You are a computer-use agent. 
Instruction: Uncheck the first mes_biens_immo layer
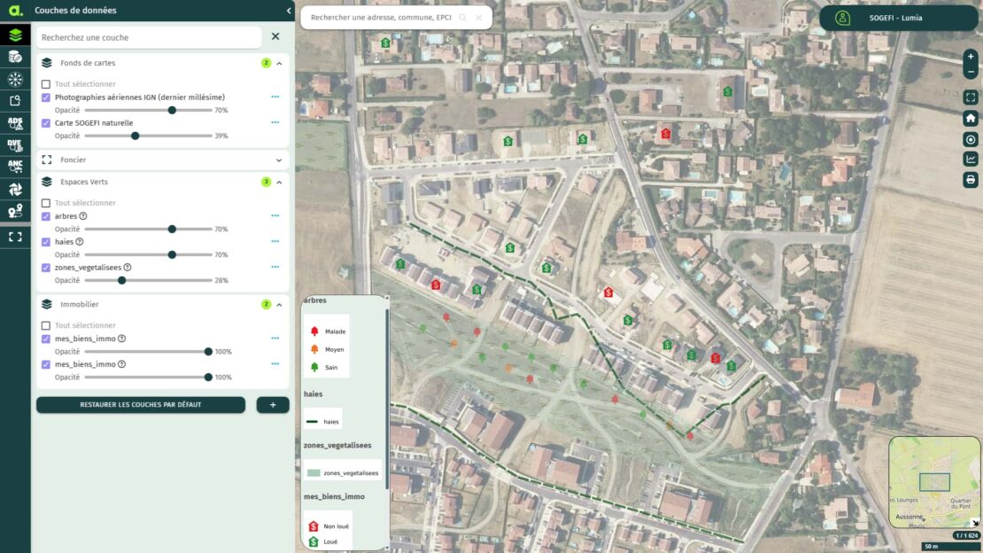pos(46,339)
